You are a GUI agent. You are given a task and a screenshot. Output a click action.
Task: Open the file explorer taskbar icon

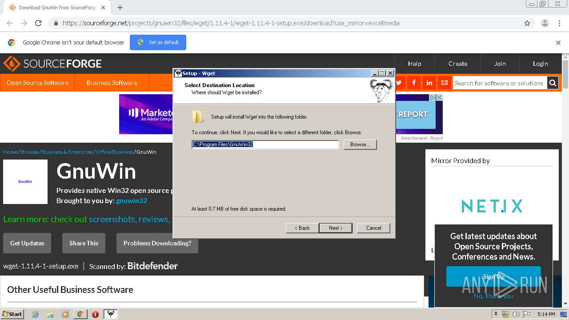click(50, 314)
